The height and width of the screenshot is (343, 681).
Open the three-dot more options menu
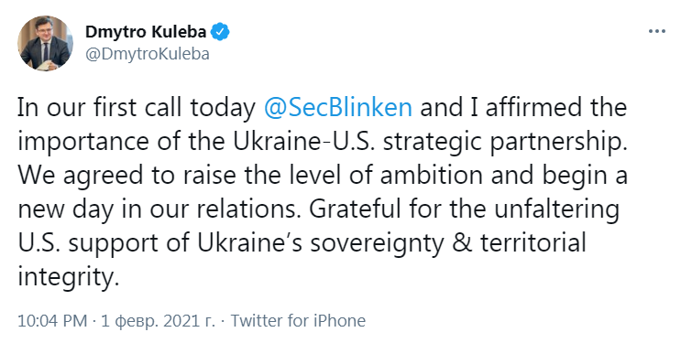pos(656,32)
